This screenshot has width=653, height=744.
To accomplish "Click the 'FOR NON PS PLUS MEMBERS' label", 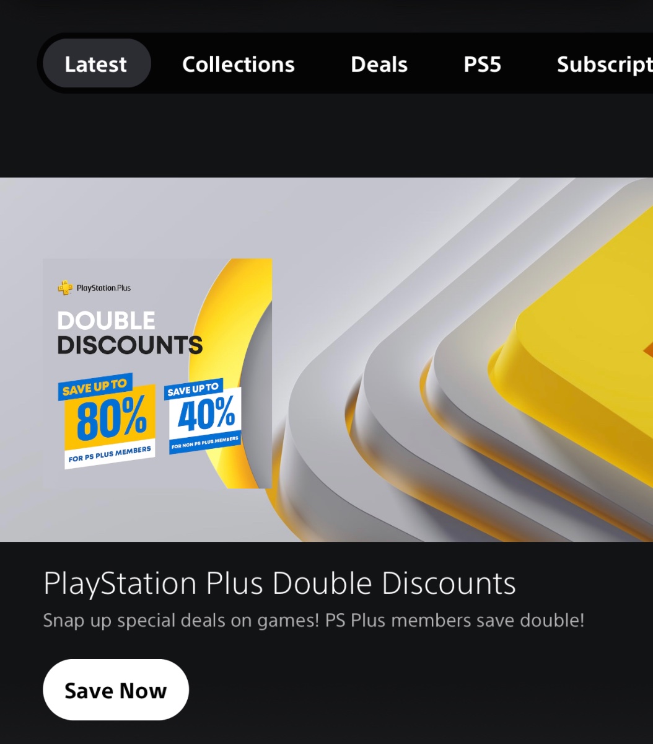I will (x=205, y=443).
